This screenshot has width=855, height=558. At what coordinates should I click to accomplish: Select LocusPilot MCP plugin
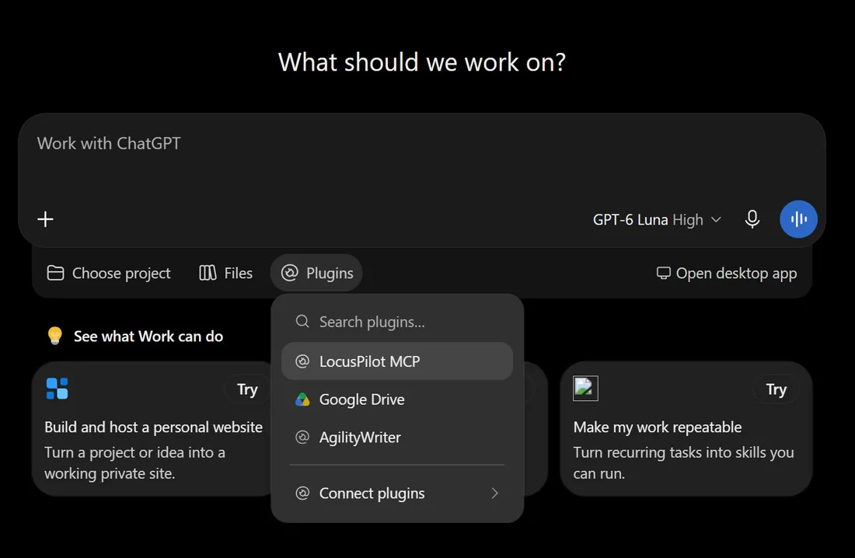[x=397, y=361]
